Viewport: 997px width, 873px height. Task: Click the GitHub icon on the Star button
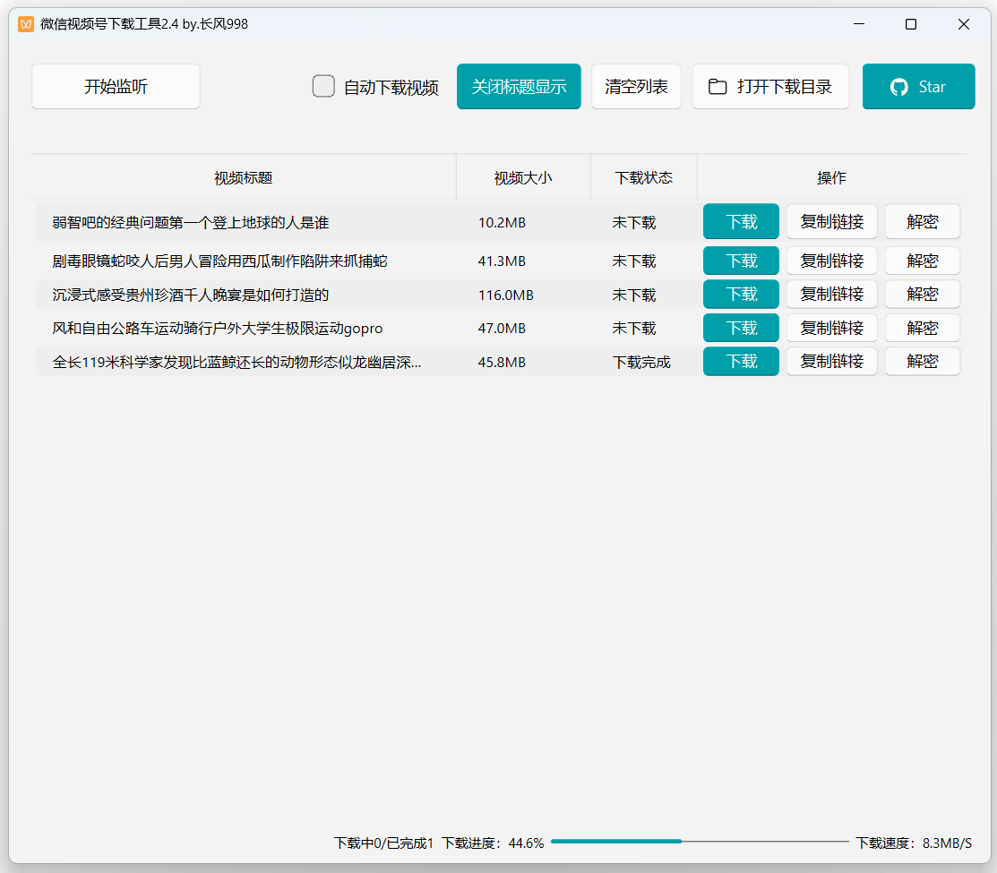pyautogui.click(x=900, y=86)
